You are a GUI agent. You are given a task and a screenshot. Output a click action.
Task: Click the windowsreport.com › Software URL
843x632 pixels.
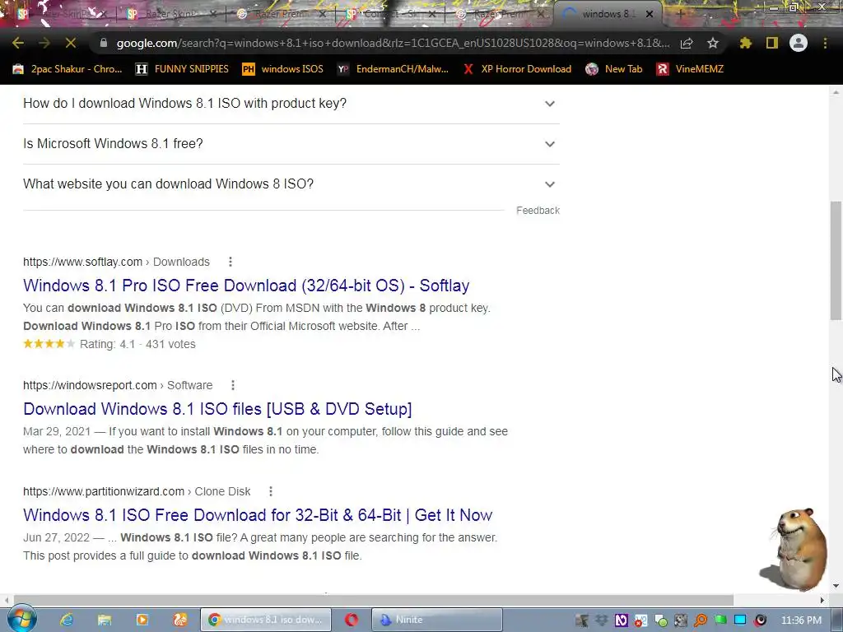click(118, 385)
